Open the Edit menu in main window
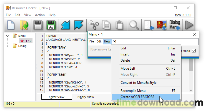 [x=17, y=15]
